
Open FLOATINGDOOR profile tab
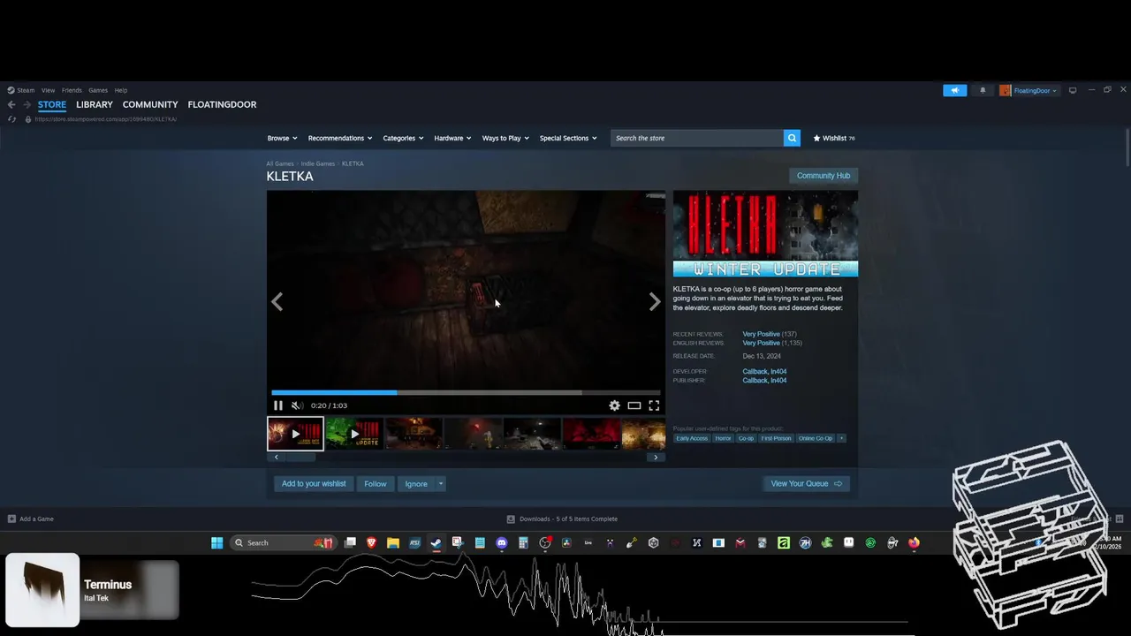[222, 104]
